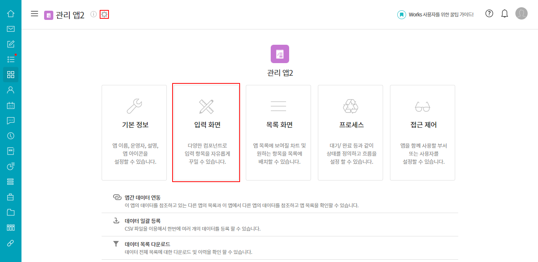Screen dimensions: 538x262
Task: Open the 기본 정보 settings card
Action: pyautogui.click(x=134, y=132)
